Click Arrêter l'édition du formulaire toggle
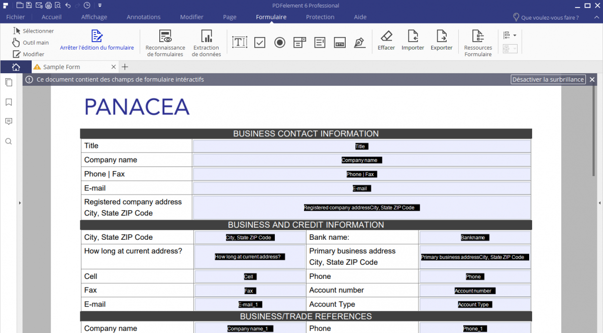603x333 pixels. pos(97,41)
